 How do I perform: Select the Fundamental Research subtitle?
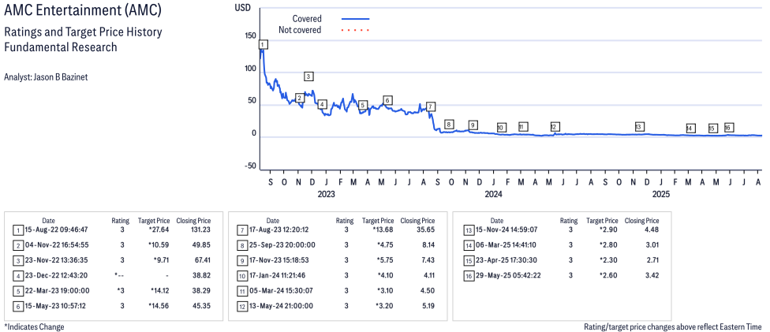(x=61, y=47)
